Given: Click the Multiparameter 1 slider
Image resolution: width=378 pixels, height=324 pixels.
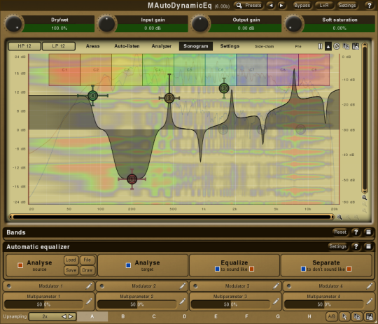Looking at the screenshot, I should click(x=43, y=304).
